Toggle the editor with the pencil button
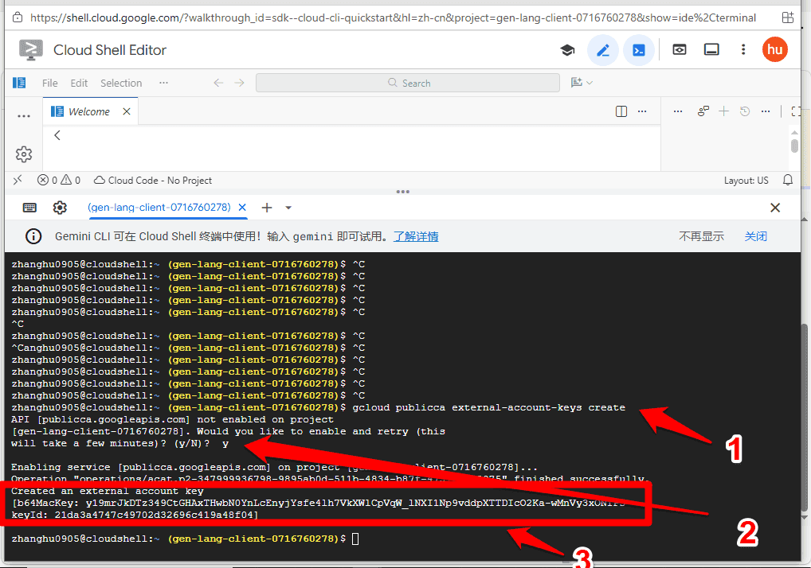This screenshot has width=811, height=568. coord(602,50)
